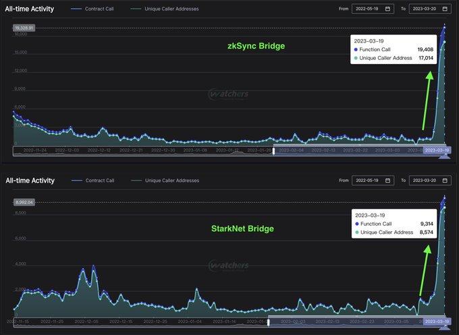This screenshot has height=335, width=459.
Task: Click the green arrow annotation on zkSync chart
Action: [425, 101]
